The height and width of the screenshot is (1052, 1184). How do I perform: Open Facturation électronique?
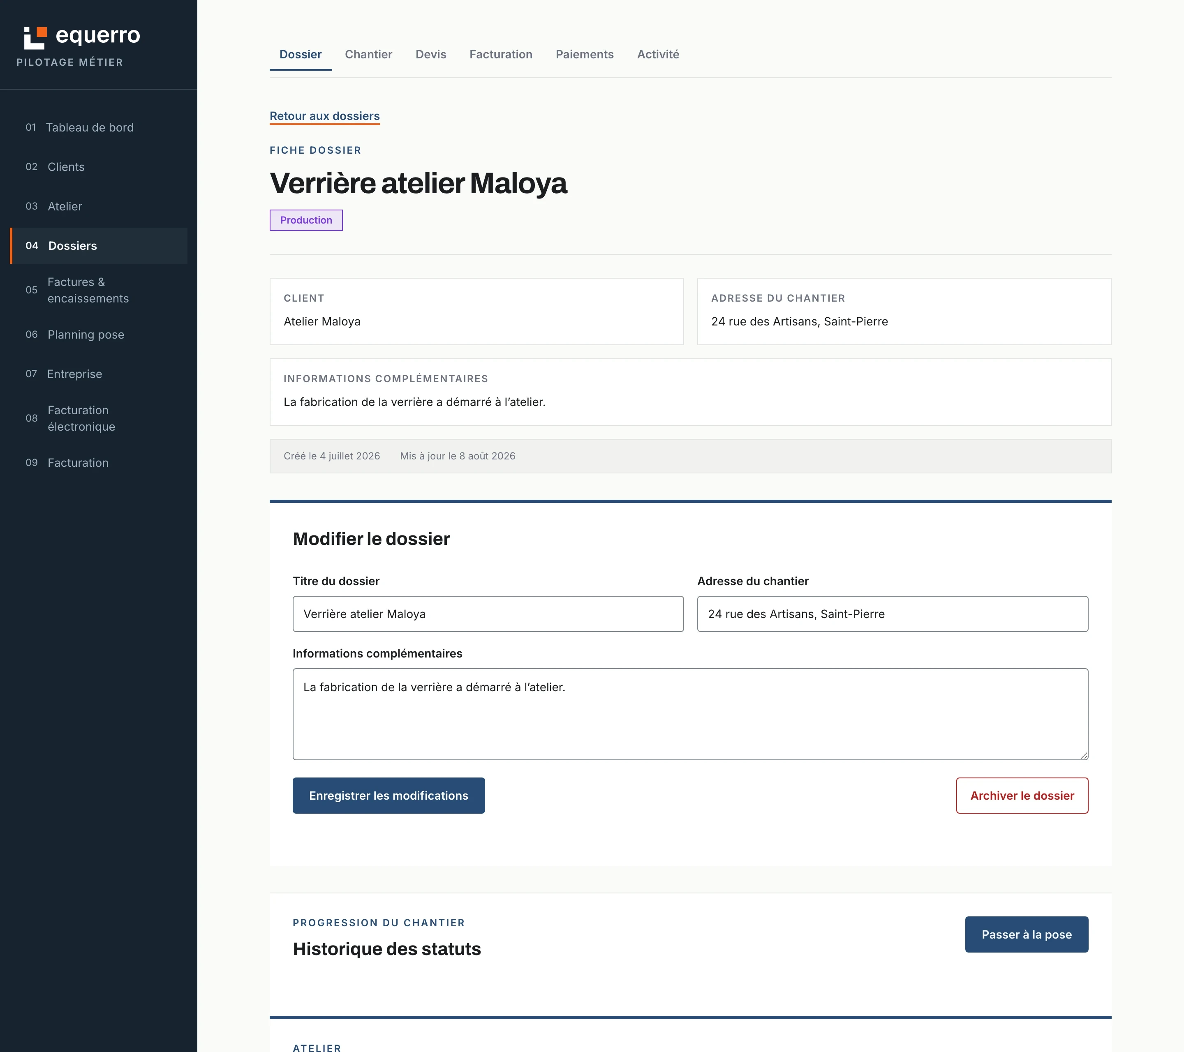pyautogui.click(x=99, y=418)
